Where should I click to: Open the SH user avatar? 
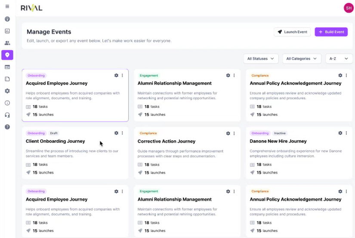click(x=349, y=8)
